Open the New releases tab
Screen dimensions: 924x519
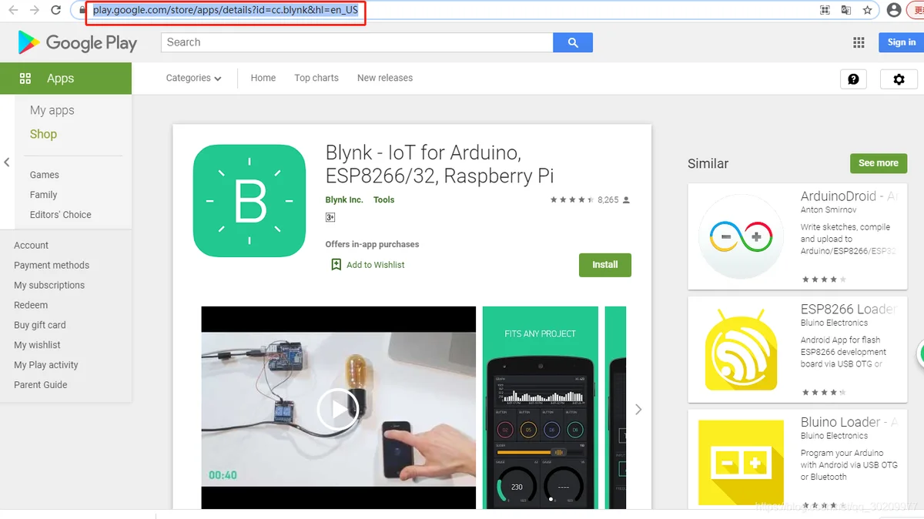(x=385, y=78)
